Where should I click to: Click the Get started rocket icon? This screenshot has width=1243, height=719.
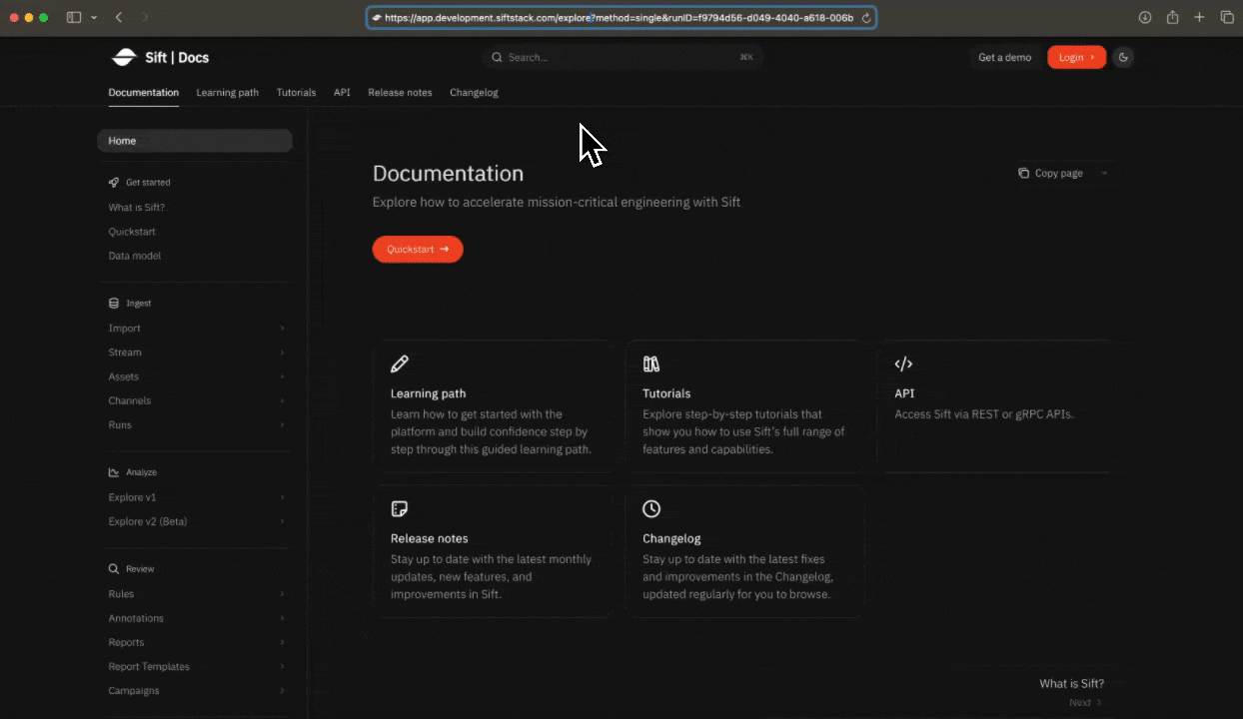(114, 183)
